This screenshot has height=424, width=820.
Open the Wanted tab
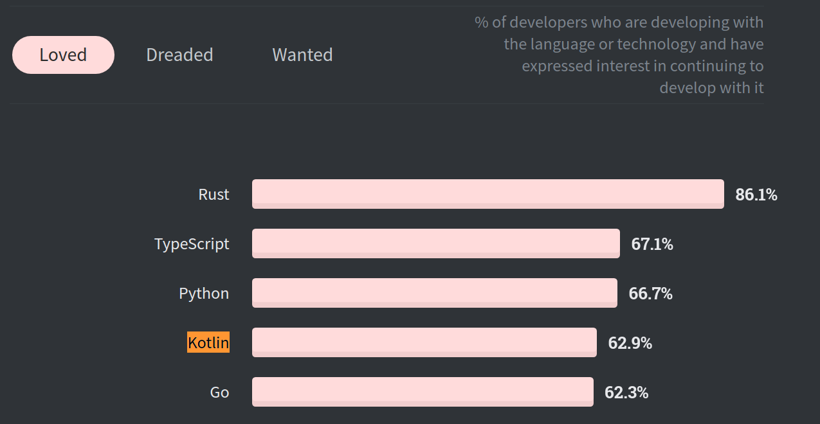tap(302, 55)
